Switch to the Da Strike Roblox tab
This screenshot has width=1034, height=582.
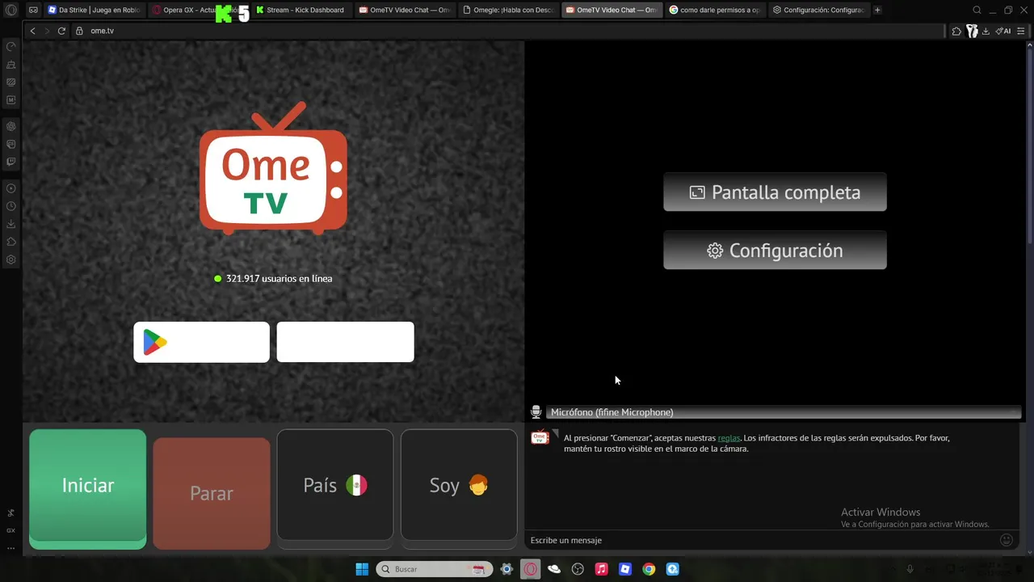[95, 10]
